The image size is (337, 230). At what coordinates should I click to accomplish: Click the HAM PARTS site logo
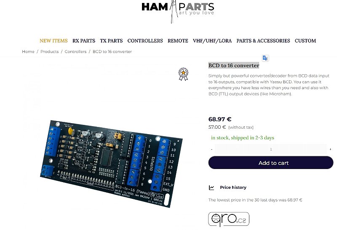[178, 11]
